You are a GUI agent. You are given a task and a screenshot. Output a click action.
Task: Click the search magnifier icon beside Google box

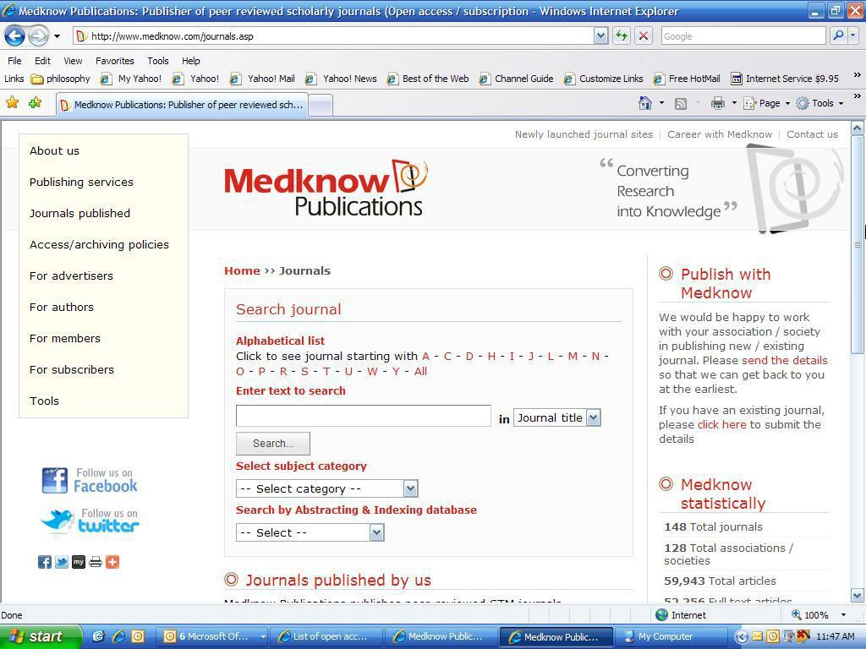coord(838,36)
